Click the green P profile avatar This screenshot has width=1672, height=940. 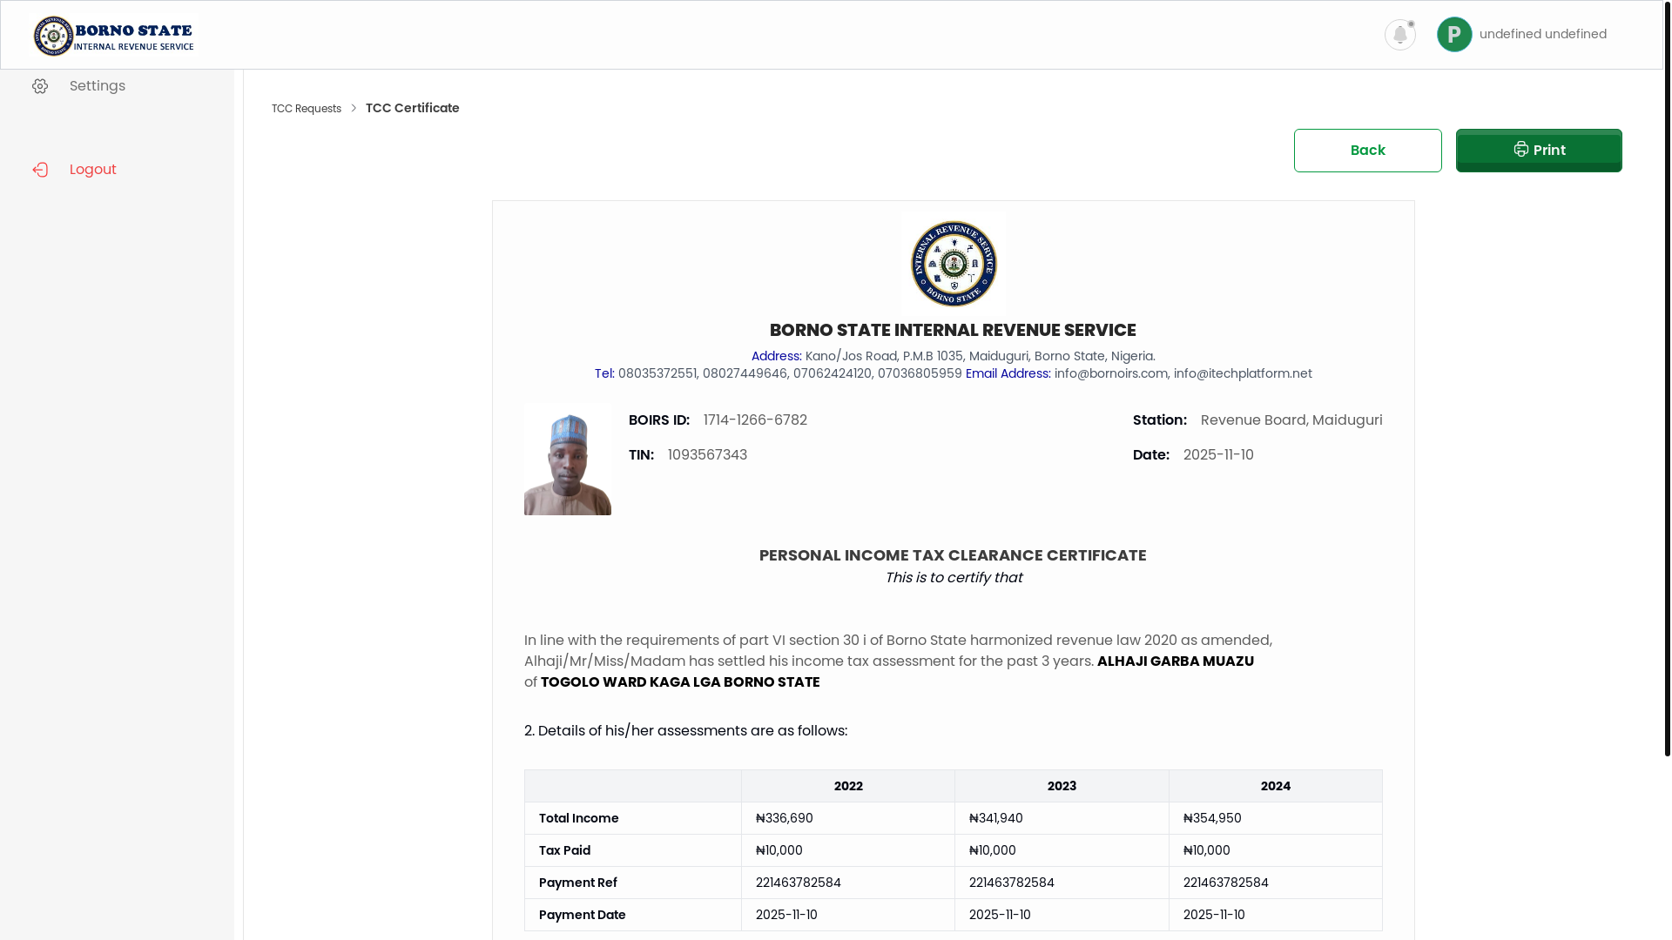pyautogui.click(x=1454, y=35)
